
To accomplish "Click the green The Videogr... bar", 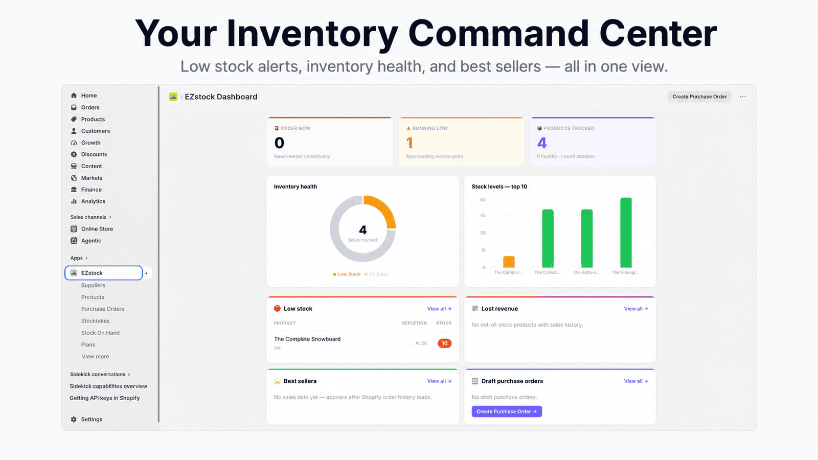I will tap(626, 233).
